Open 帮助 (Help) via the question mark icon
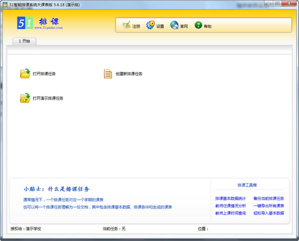This screenshot has height=241, width=299. click(x=198, y=25)
